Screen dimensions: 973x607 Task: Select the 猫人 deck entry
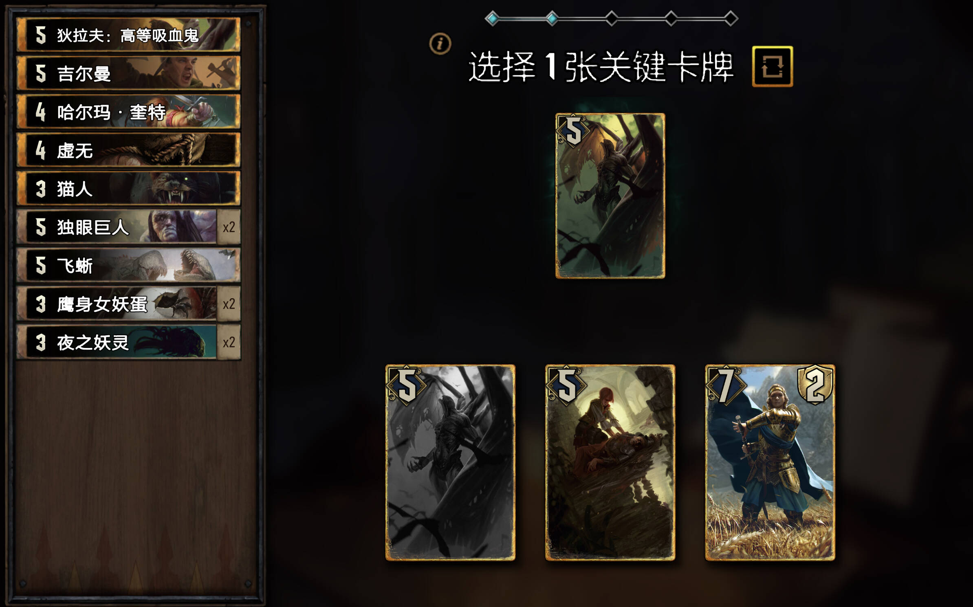pos(128,188)
